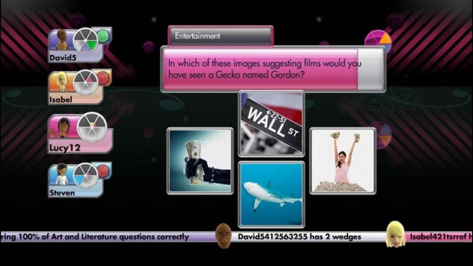Select Lucy12's avatar in the player list
Screen dimensions: 473x266
[63, 127]
